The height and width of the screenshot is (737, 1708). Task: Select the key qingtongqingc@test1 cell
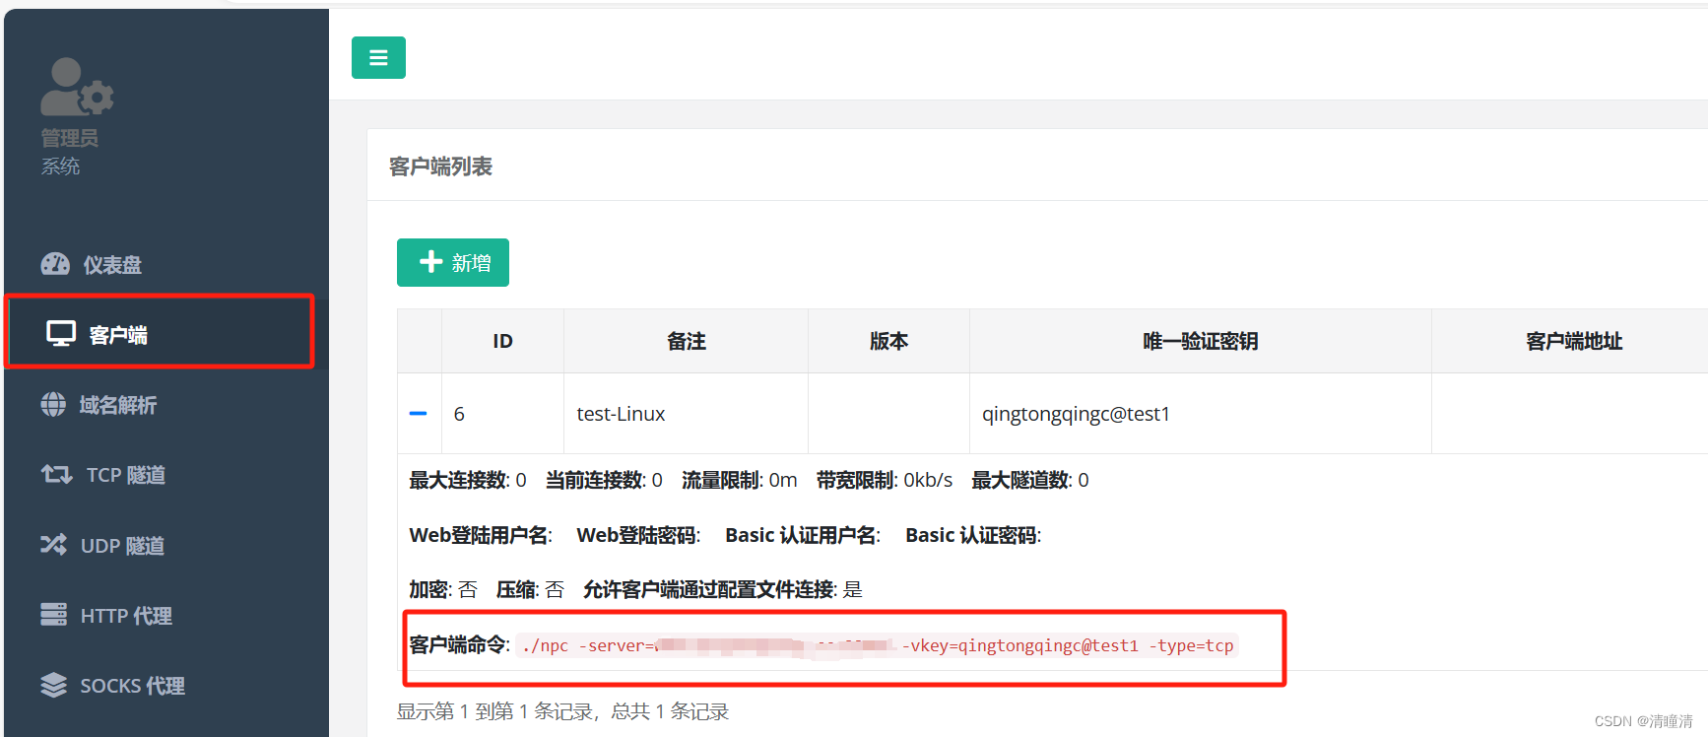tap(1200, 414)
